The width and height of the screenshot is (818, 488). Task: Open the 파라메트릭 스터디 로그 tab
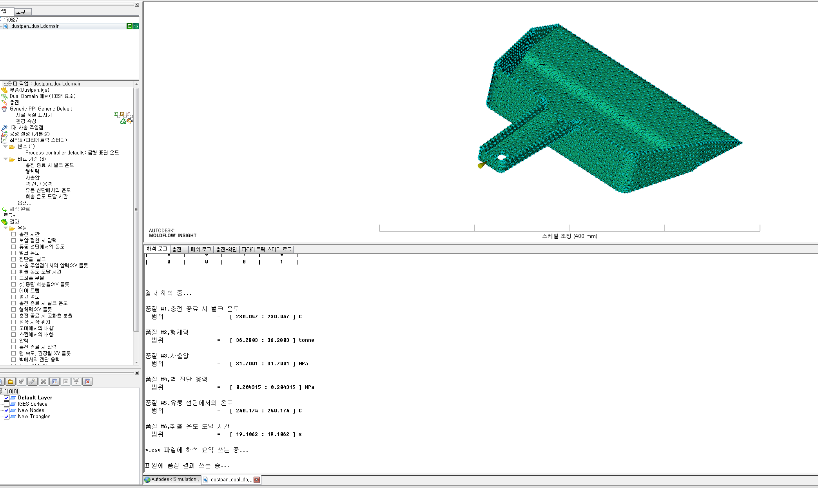(x=267, y=249)
